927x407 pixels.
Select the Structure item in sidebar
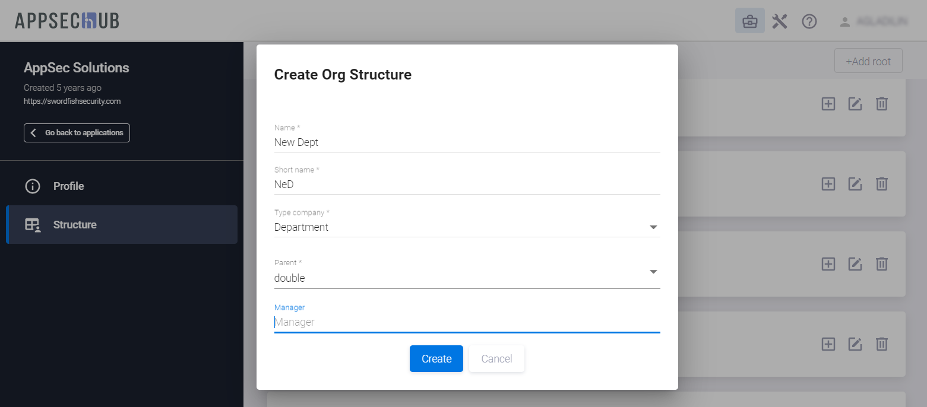pyautogui.click(x=75, y=225)
